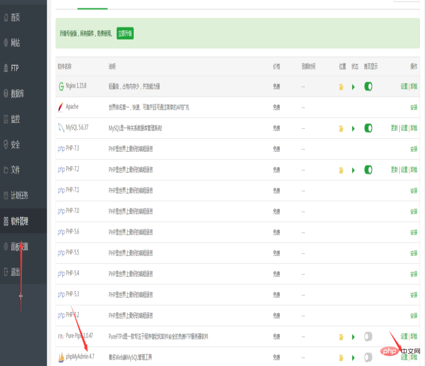
Task: Click the status play icon for Pure-Ftpd
Action: coord(353,337)
